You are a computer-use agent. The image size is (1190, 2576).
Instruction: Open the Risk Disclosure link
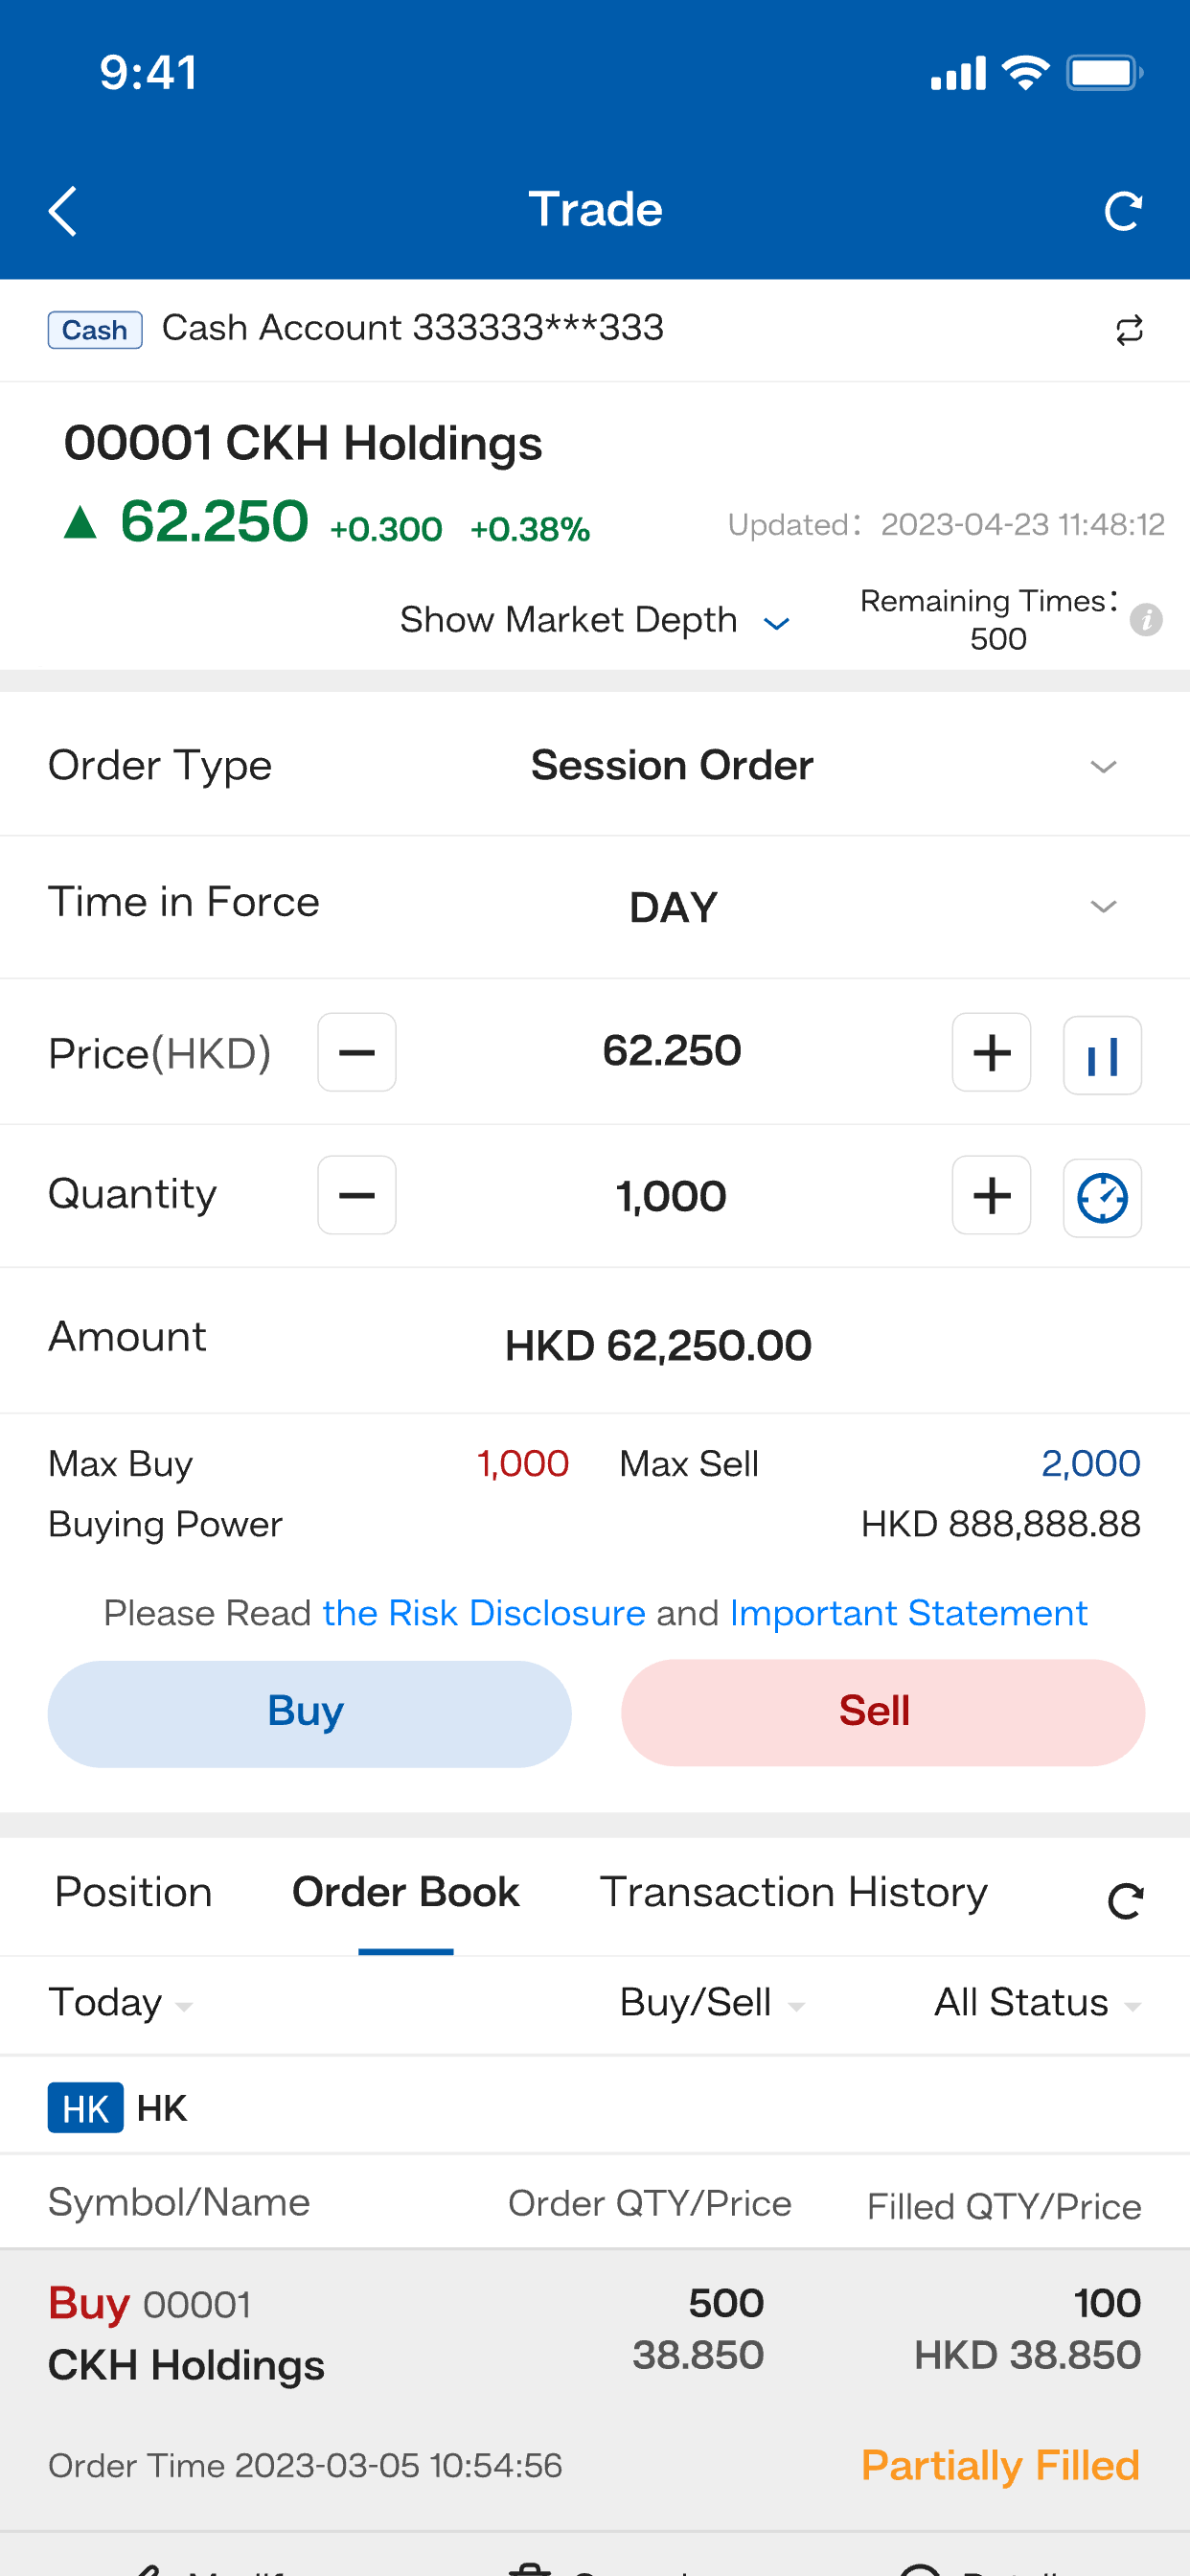484,1613
